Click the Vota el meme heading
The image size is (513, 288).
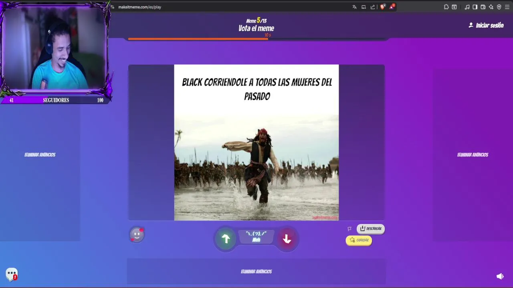point(256,28)
